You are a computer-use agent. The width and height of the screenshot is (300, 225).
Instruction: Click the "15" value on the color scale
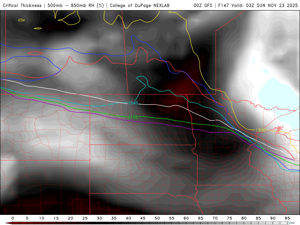[x=56, y=218]
